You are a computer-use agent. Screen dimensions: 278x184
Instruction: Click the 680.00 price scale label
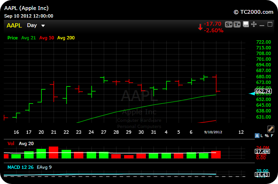coord(264,77)
